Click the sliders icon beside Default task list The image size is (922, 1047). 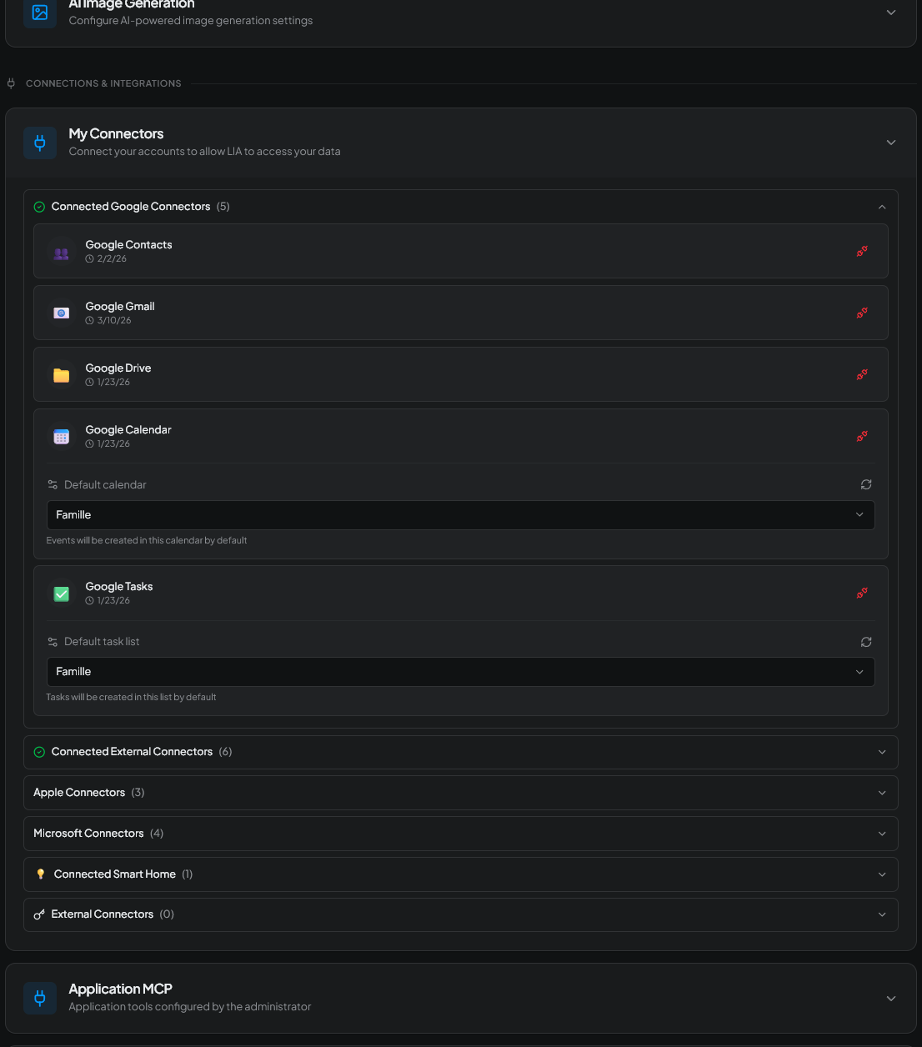[x=53, y=642]
